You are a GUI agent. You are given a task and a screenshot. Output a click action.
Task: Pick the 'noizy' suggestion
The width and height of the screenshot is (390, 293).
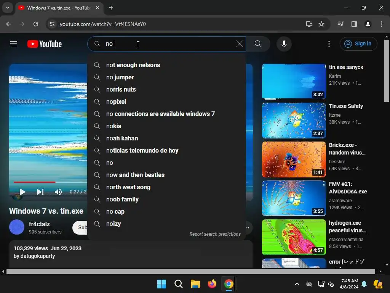coord(166,224)
